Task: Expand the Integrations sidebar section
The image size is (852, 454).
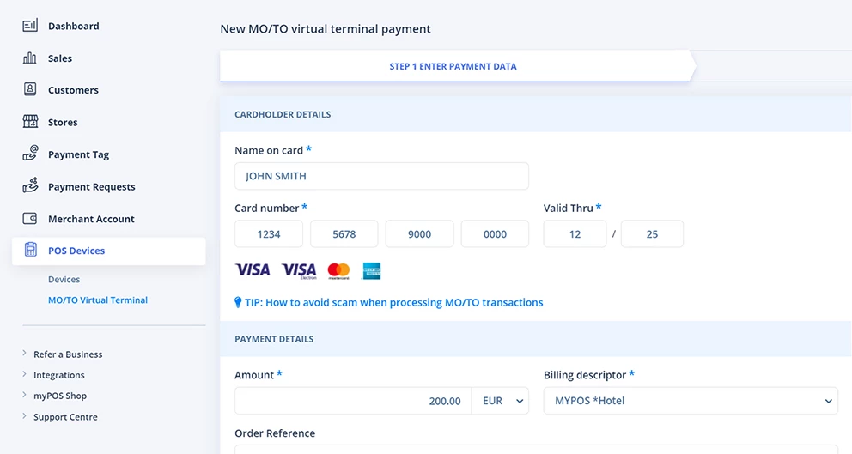Action: (x=58, y=375)
